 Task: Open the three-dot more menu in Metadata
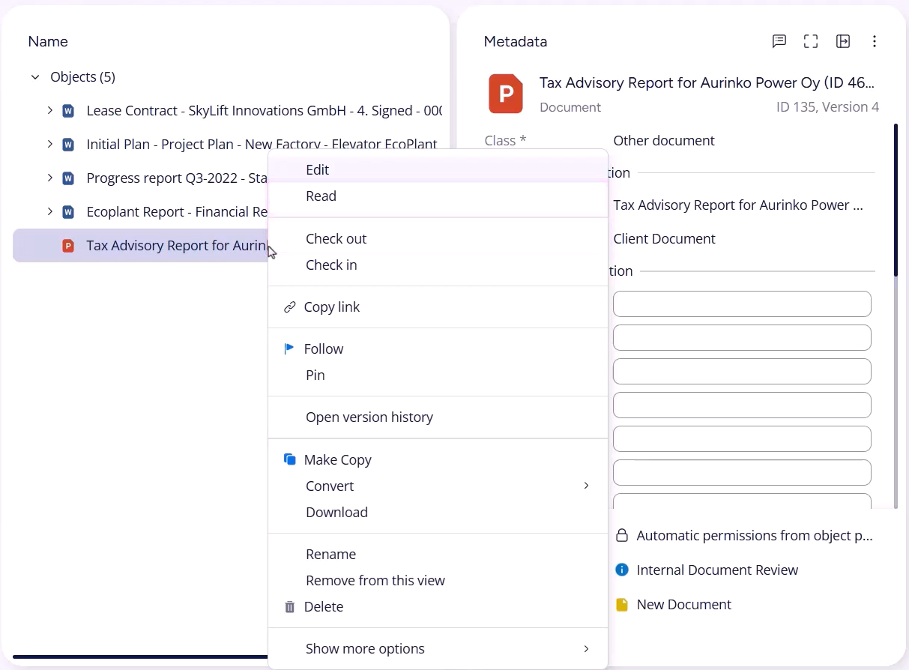(x=875, y=41)
